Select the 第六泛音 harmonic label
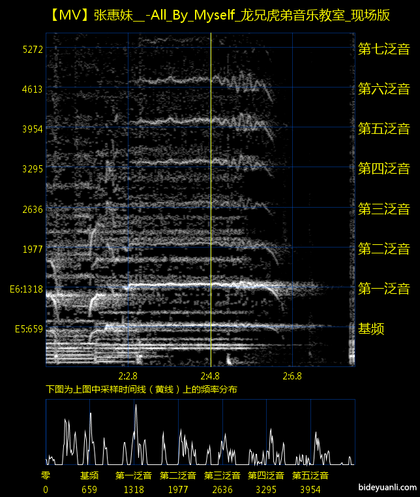The width and height of the screenshot is (420, 497). coord(383,89)
